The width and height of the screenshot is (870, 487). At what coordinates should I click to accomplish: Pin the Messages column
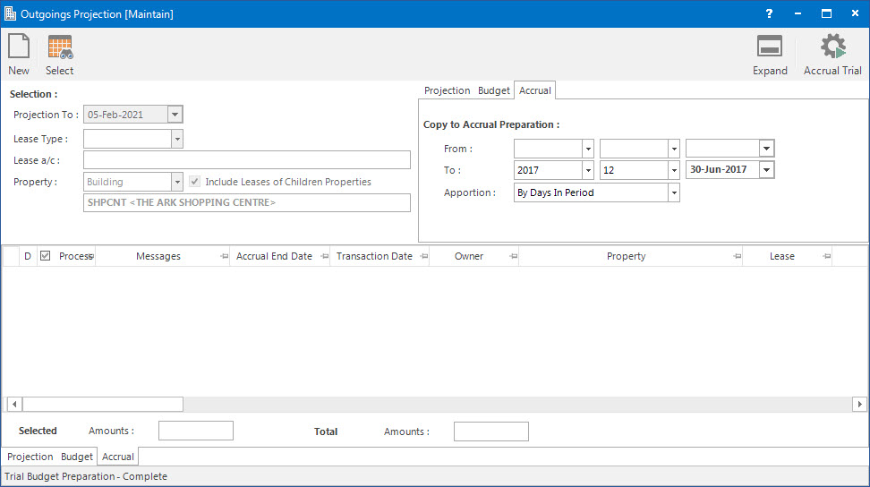224,256
